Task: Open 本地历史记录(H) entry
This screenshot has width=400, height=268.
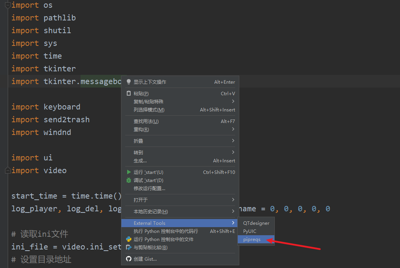Action: click(152, 211)
